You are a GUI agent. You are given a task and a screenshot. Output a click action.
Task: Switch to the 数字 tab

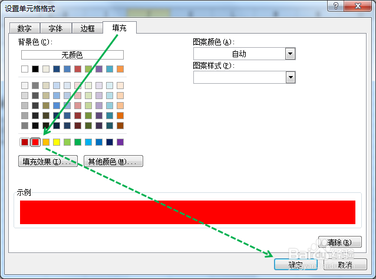click(25, 28)
